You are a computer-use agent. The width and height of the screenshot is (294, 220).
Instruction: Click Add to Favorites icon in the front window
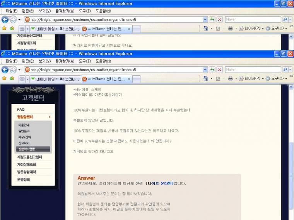coord(12,78)
